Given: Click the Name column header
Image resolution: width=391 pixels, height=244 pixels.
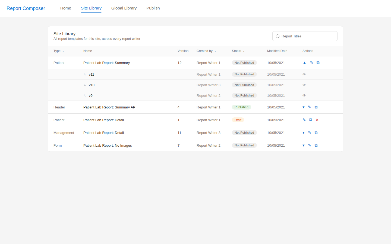Looking at the screenshot, I should coord(88,51).
